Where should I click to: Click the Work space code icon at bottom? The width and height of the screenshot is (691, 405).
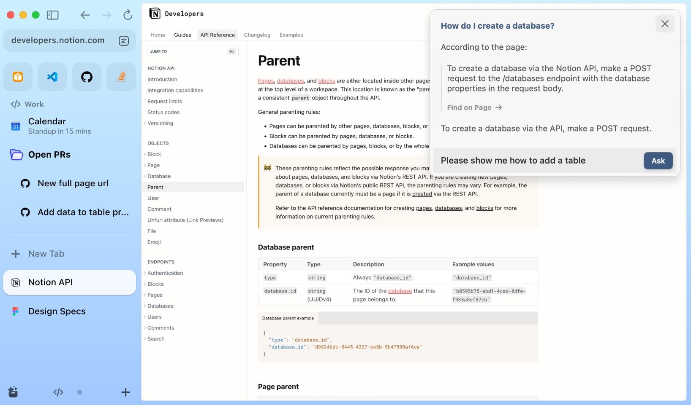(58, 392)
